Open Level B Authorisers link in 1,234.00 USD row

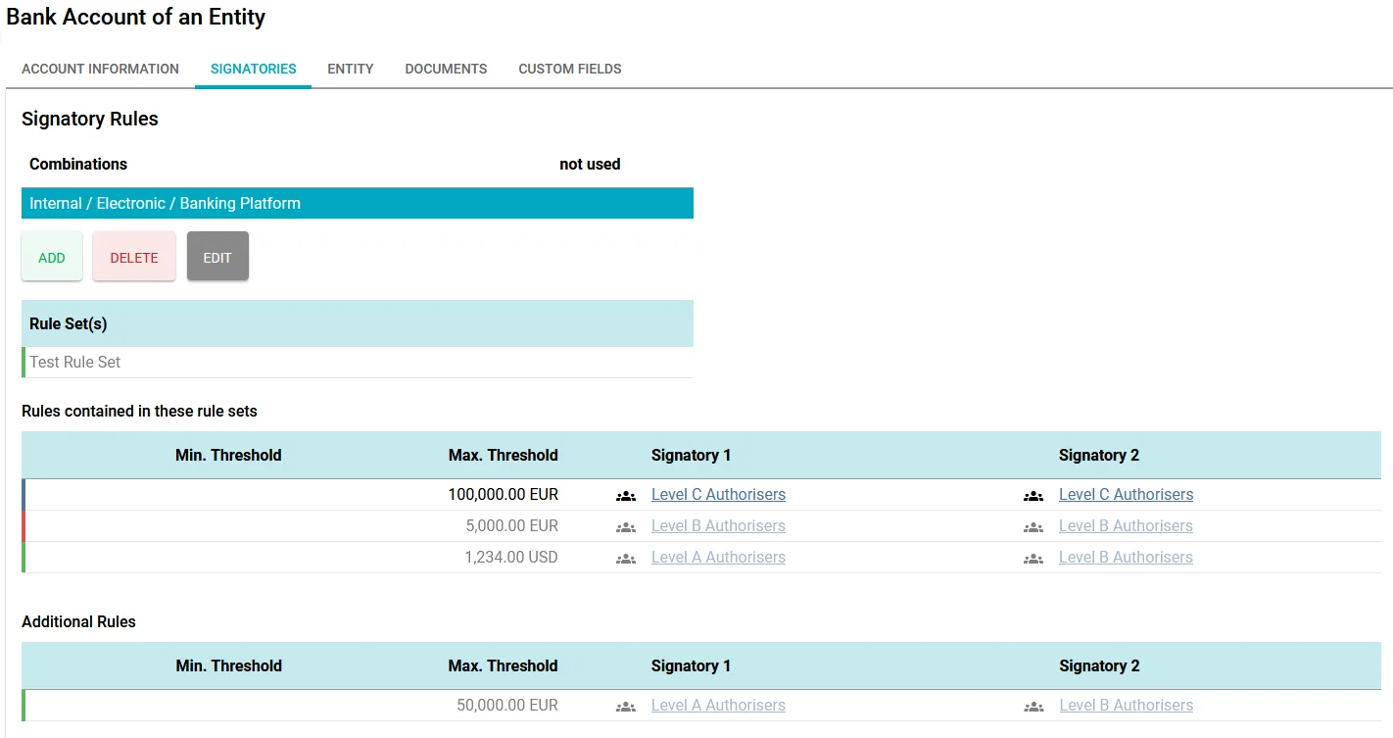tap(1126, 558)
